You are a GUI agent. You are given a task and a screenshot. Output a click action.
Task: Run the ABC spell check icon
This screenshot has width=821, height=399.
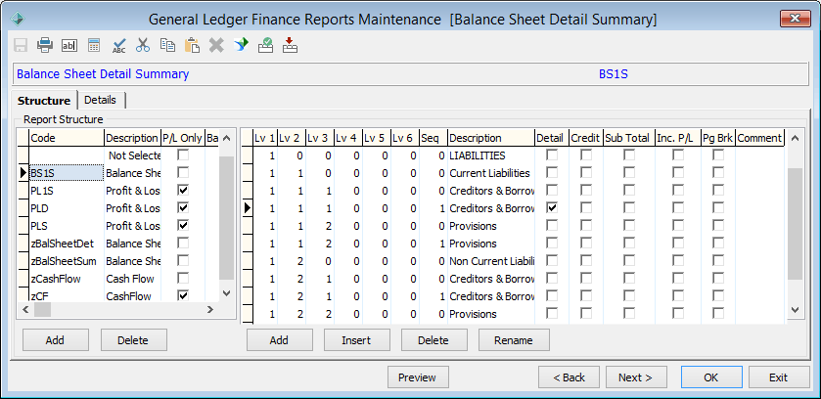(118, 46)
